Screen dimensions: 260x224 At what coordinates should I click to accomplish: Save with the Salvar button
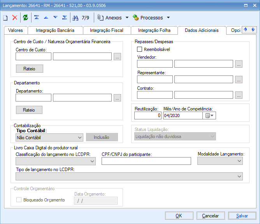click(242, 216)
